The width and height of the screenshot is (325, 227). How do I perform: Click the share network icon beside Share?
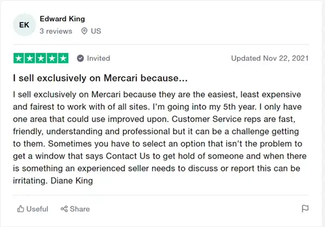point(64,209)
